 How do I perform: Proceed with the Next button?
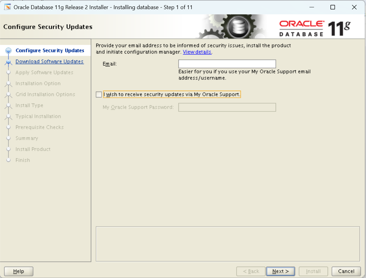[x=280, y=271]
